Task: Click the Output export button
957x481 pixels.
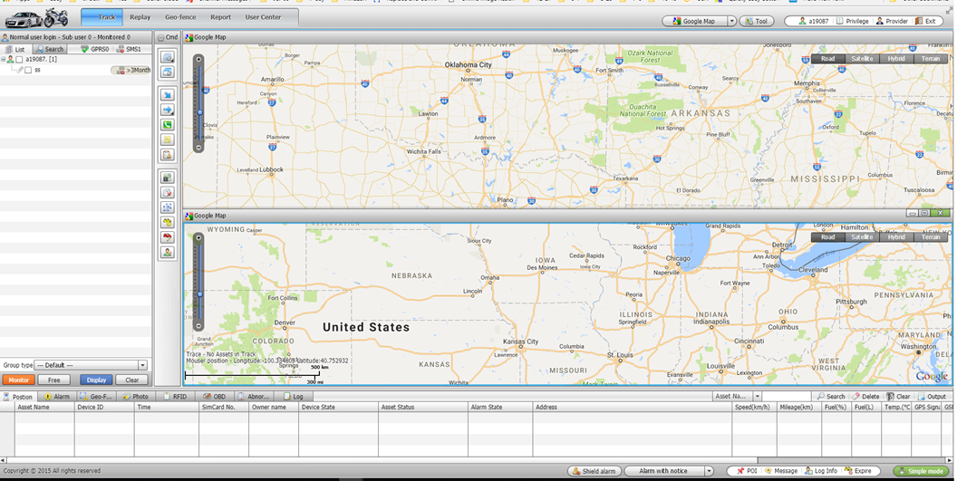Action: [x=932, y=396]
